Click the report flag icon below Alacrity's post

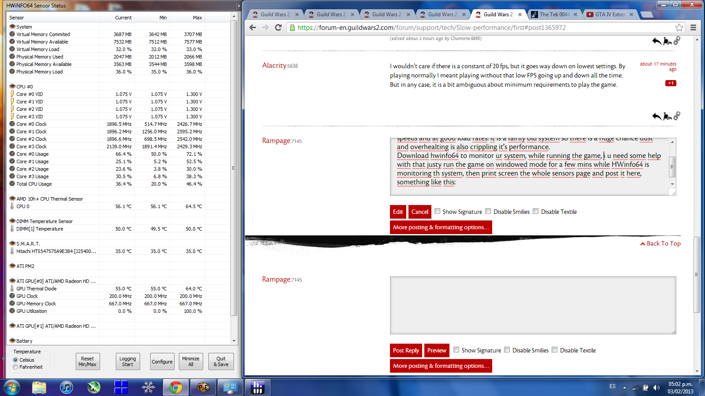coord(667,116)
